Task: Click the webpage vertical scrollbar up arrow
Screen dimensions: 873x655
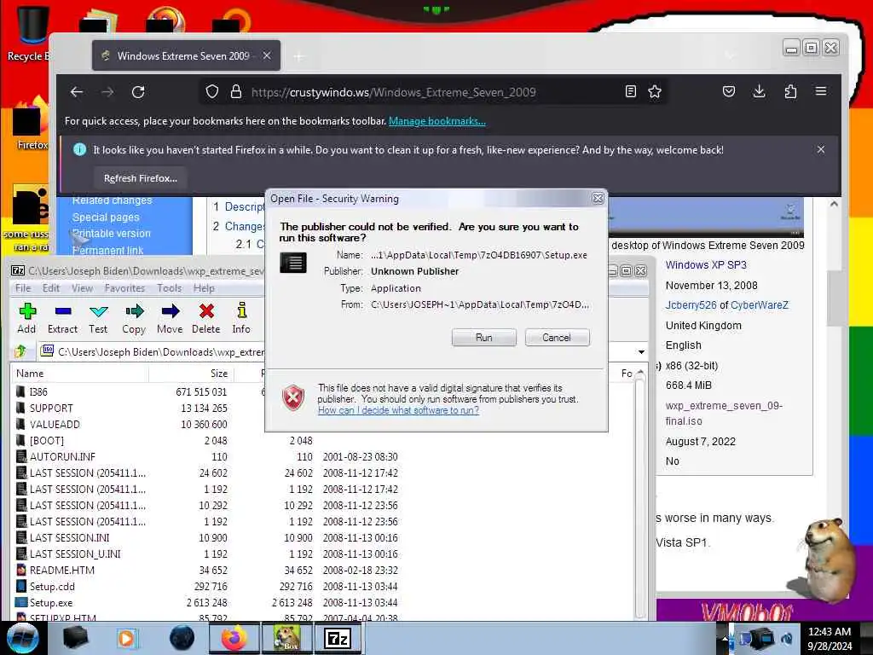Action: click(834, 205)
